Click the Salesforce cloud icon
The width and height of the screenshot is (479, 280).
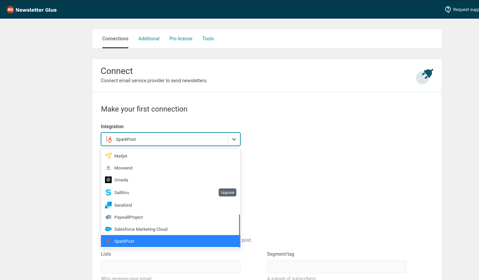click(108, 229)
